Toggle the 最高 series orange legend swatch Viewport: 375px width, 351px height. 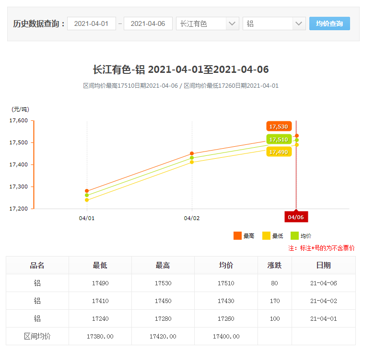click(x=237, y=236)
